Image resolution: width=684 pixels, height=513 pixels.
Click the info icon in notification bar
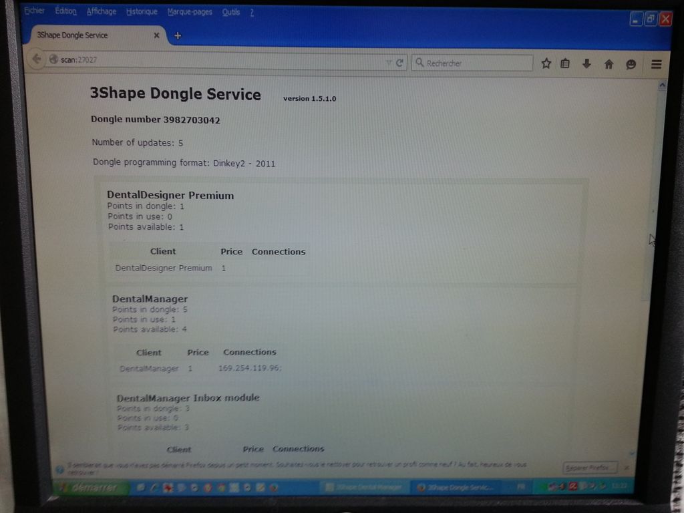click(x=60, y=469)
